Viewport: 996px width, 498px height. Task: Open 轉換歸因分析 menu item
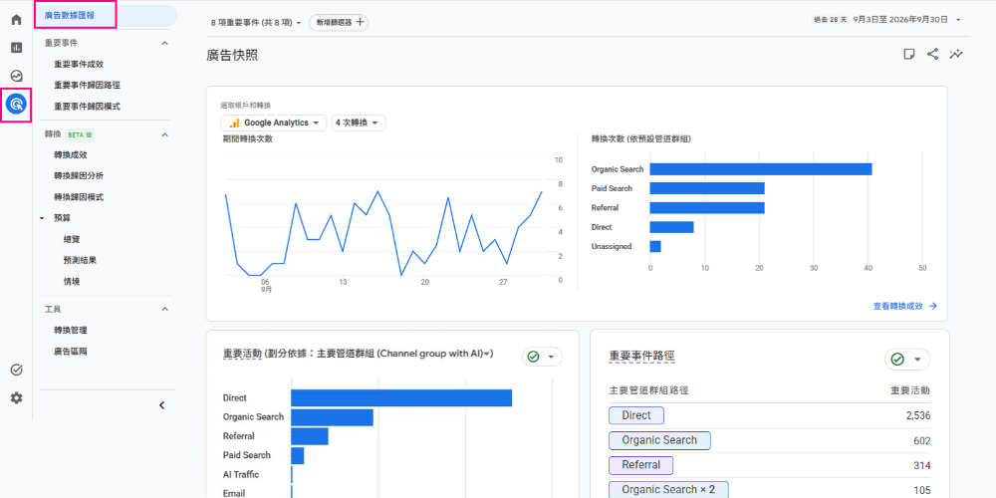pos(79,176)
